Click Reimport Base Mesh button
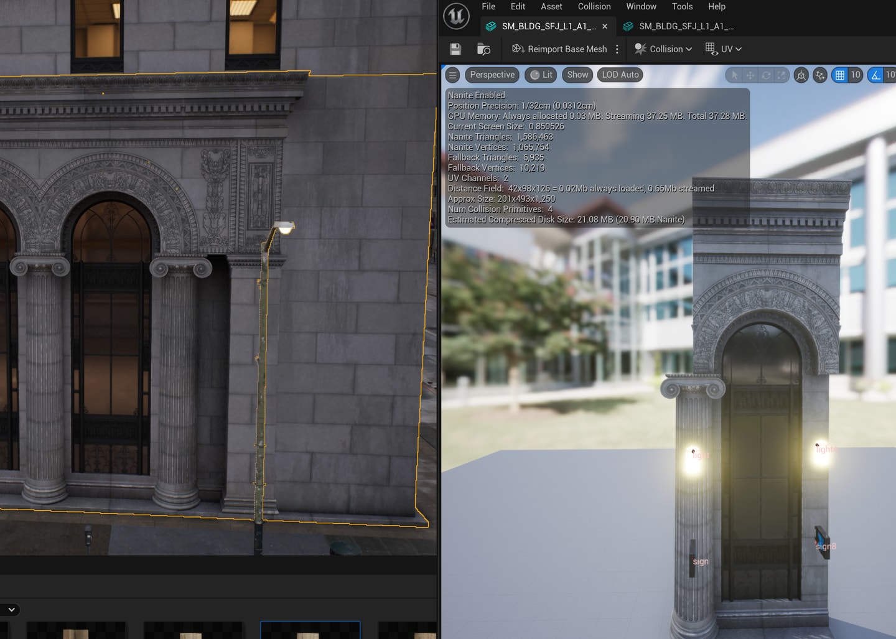This screenshot has height=639, width=896. 559,49
